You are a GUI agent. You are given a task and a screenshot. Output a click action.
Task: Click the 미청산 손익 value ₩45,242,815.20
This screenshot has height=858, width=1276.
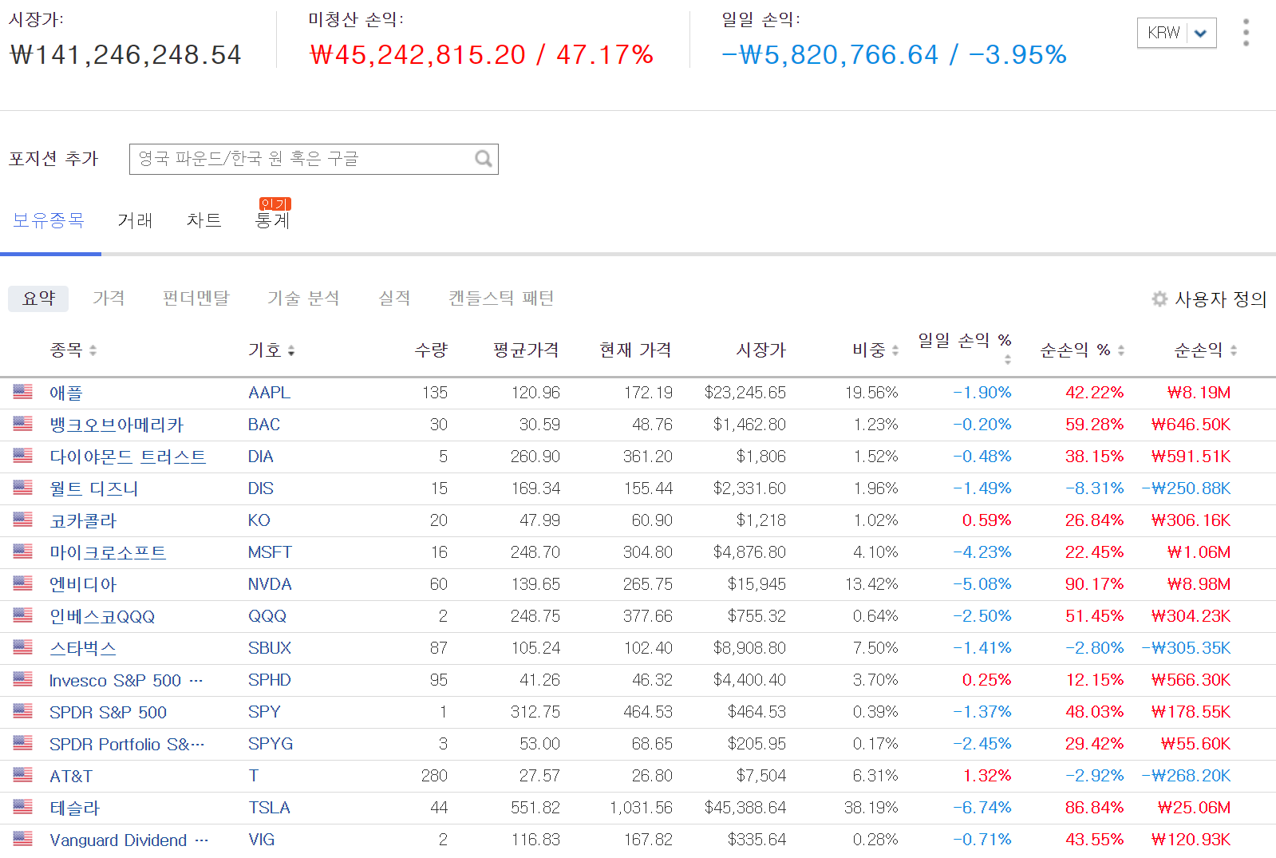[x=417, y=54]
